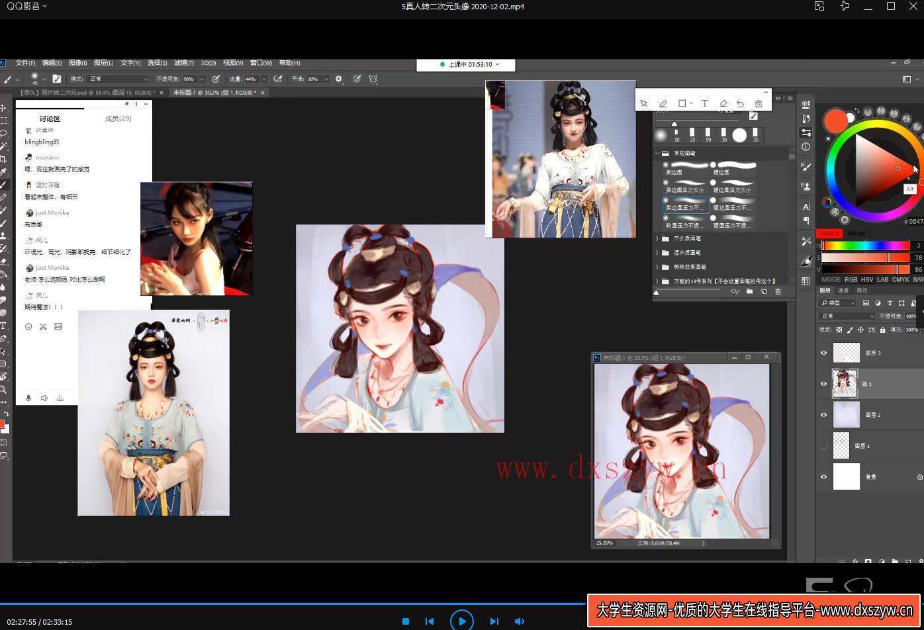
Task: Hide layer 图层 2 with eye icon
Action: click(x=824, y=415)
